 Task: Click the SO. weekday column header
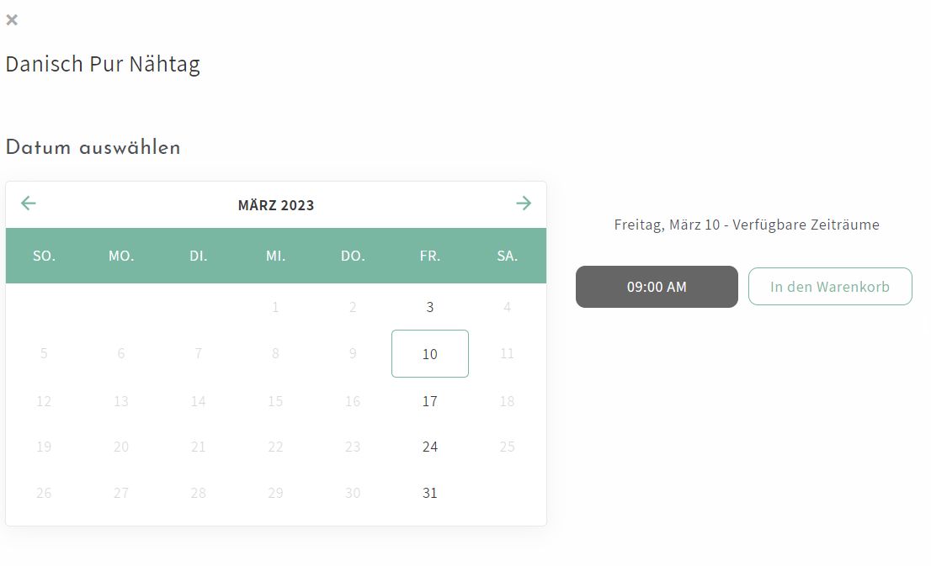pos(44,256)
